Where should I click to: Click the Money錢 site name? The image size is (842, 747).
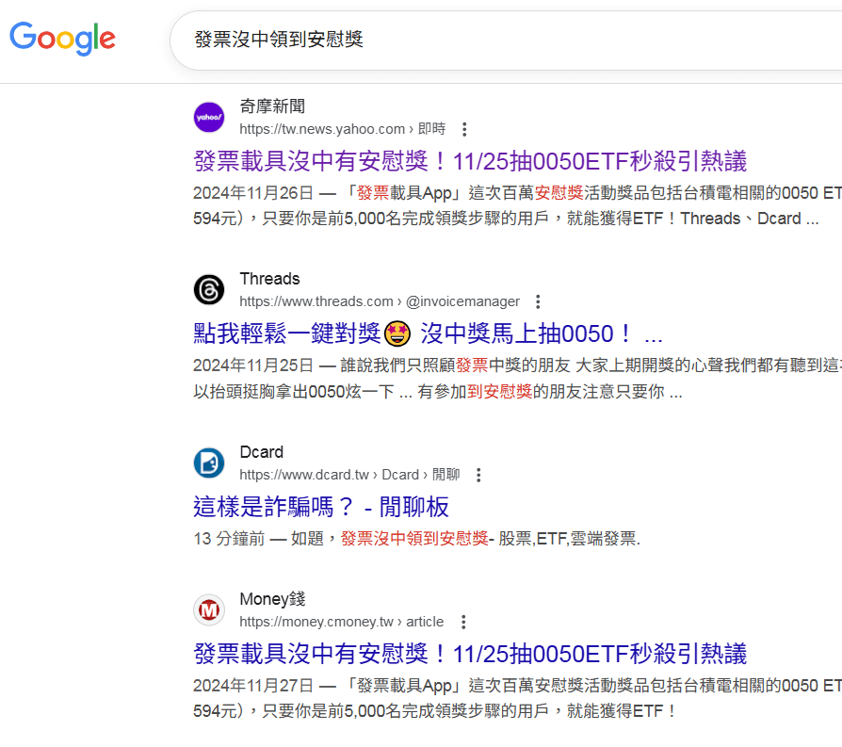pos(272,599)
